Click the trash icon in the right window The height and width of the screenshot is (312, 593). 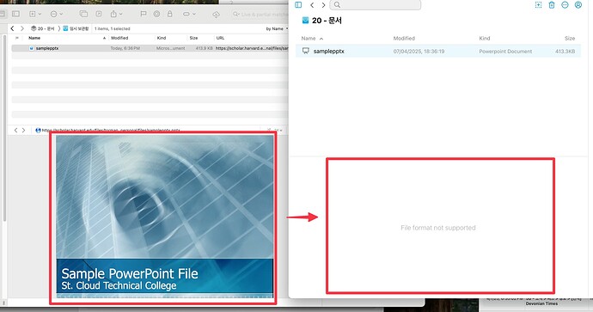552,5
